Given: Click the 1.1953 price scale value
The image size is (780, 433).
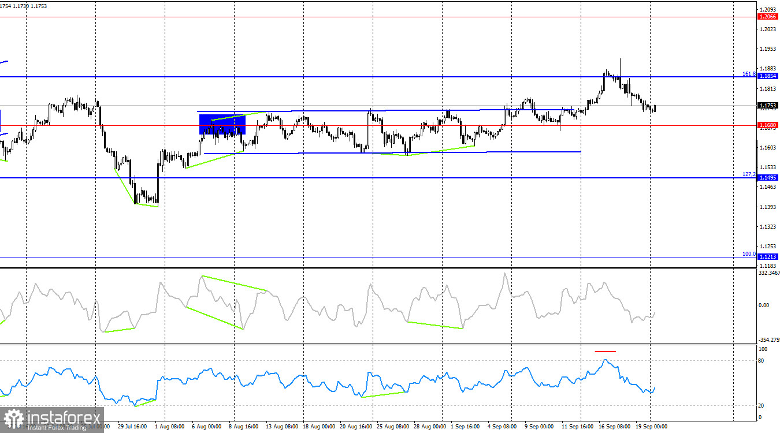Looking at the screenshot, I should 768,49.
